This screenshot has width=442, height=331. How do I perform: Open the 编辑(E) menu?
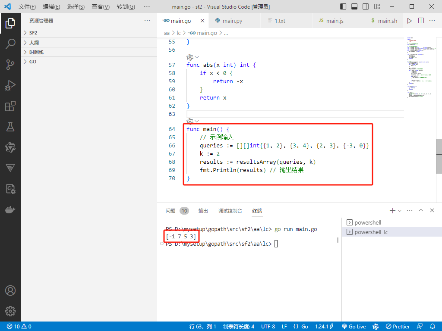coord(51,6)
